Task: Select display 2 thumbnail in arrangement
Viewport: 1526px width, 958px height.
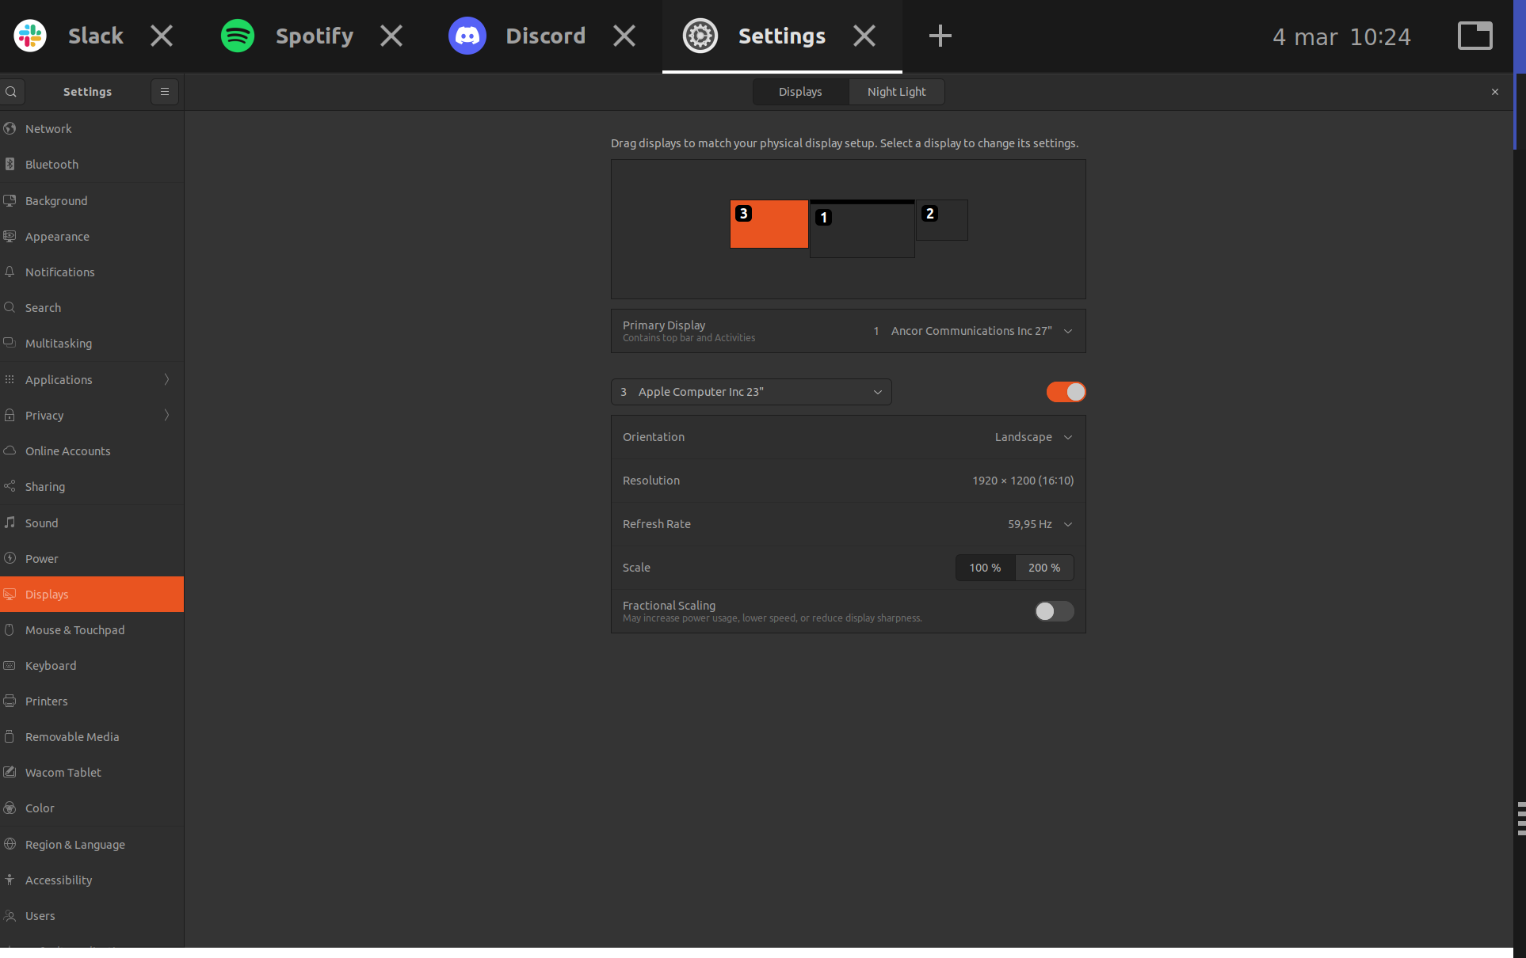Action: (943, 221)
